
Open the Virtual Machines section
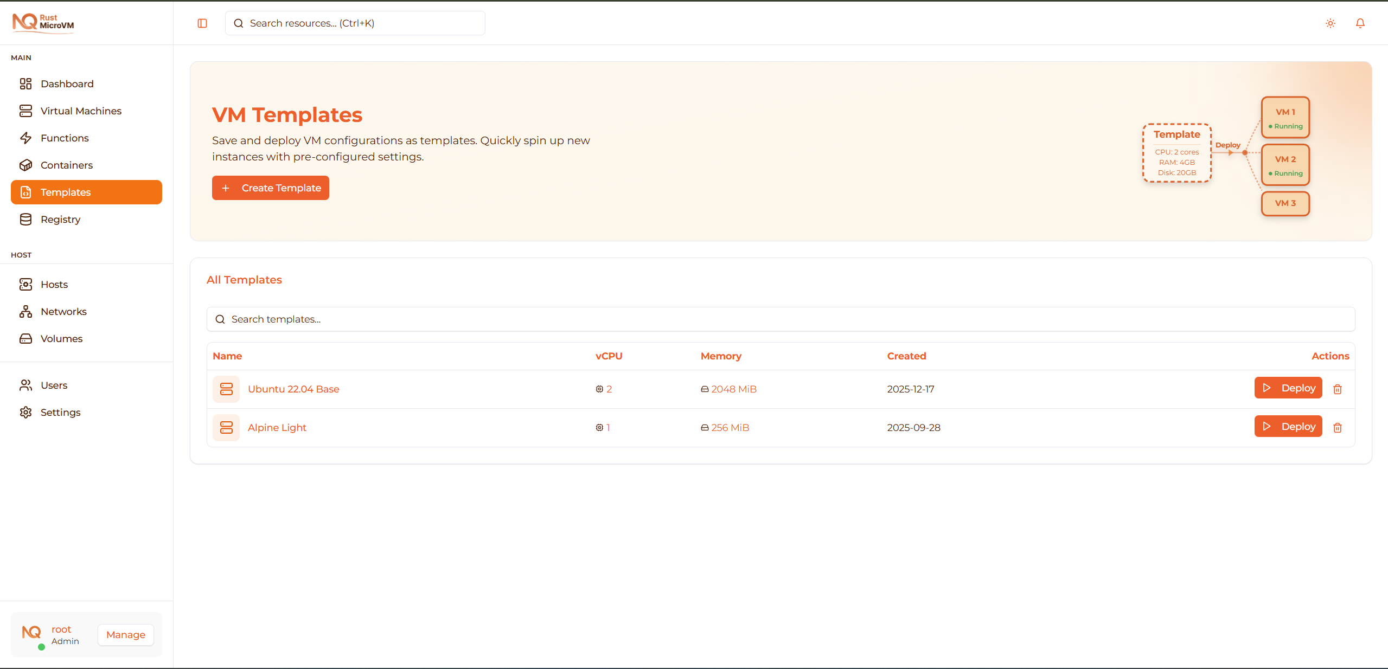click(81, 111)
